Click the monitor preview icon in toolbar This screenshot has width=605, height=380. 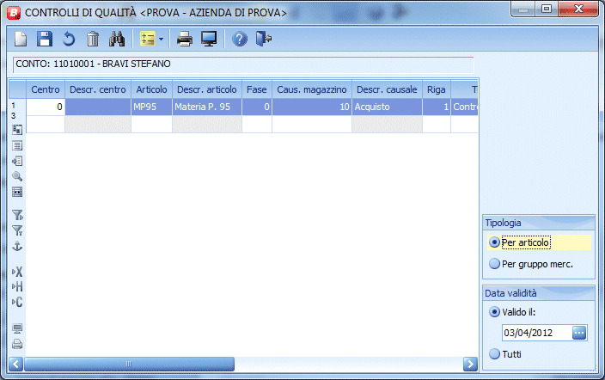tap(209, 39)
